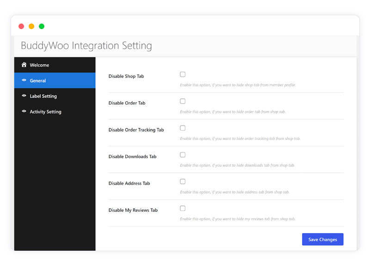The image size is (370, 265).
Task: Click the home icon beside Welcome
Action: [24, 65]
